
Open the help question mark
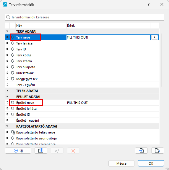pos(149,4)
